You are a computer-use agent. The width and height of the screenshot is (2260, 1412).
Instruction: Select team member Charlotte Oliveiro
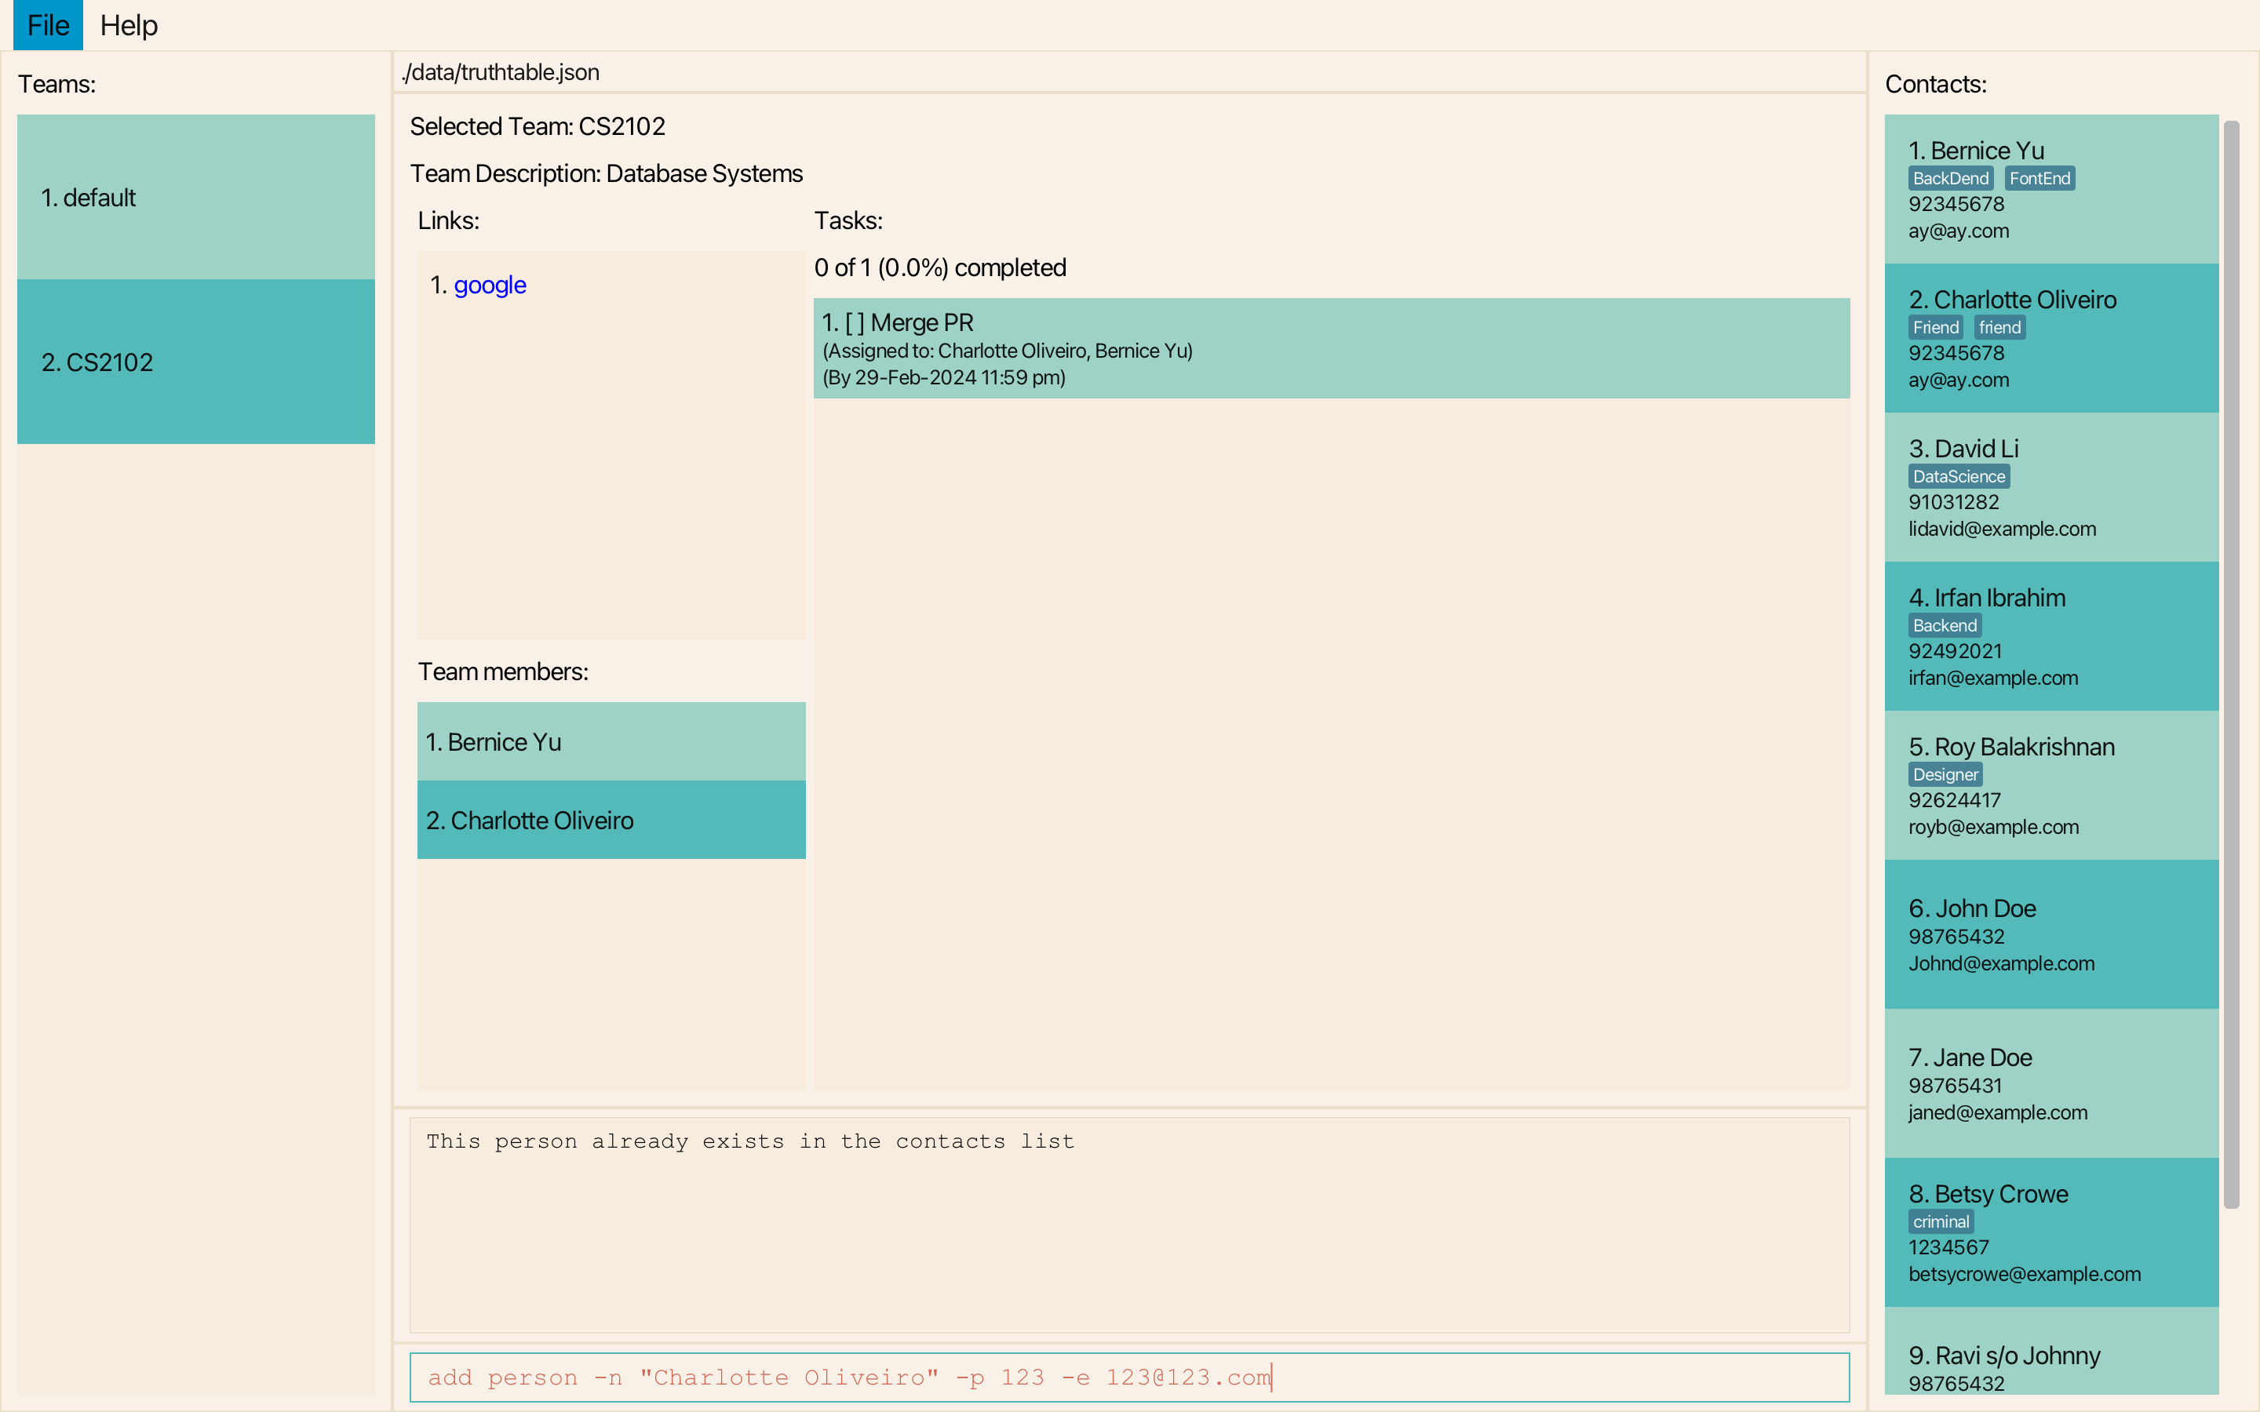click(611, 820)
